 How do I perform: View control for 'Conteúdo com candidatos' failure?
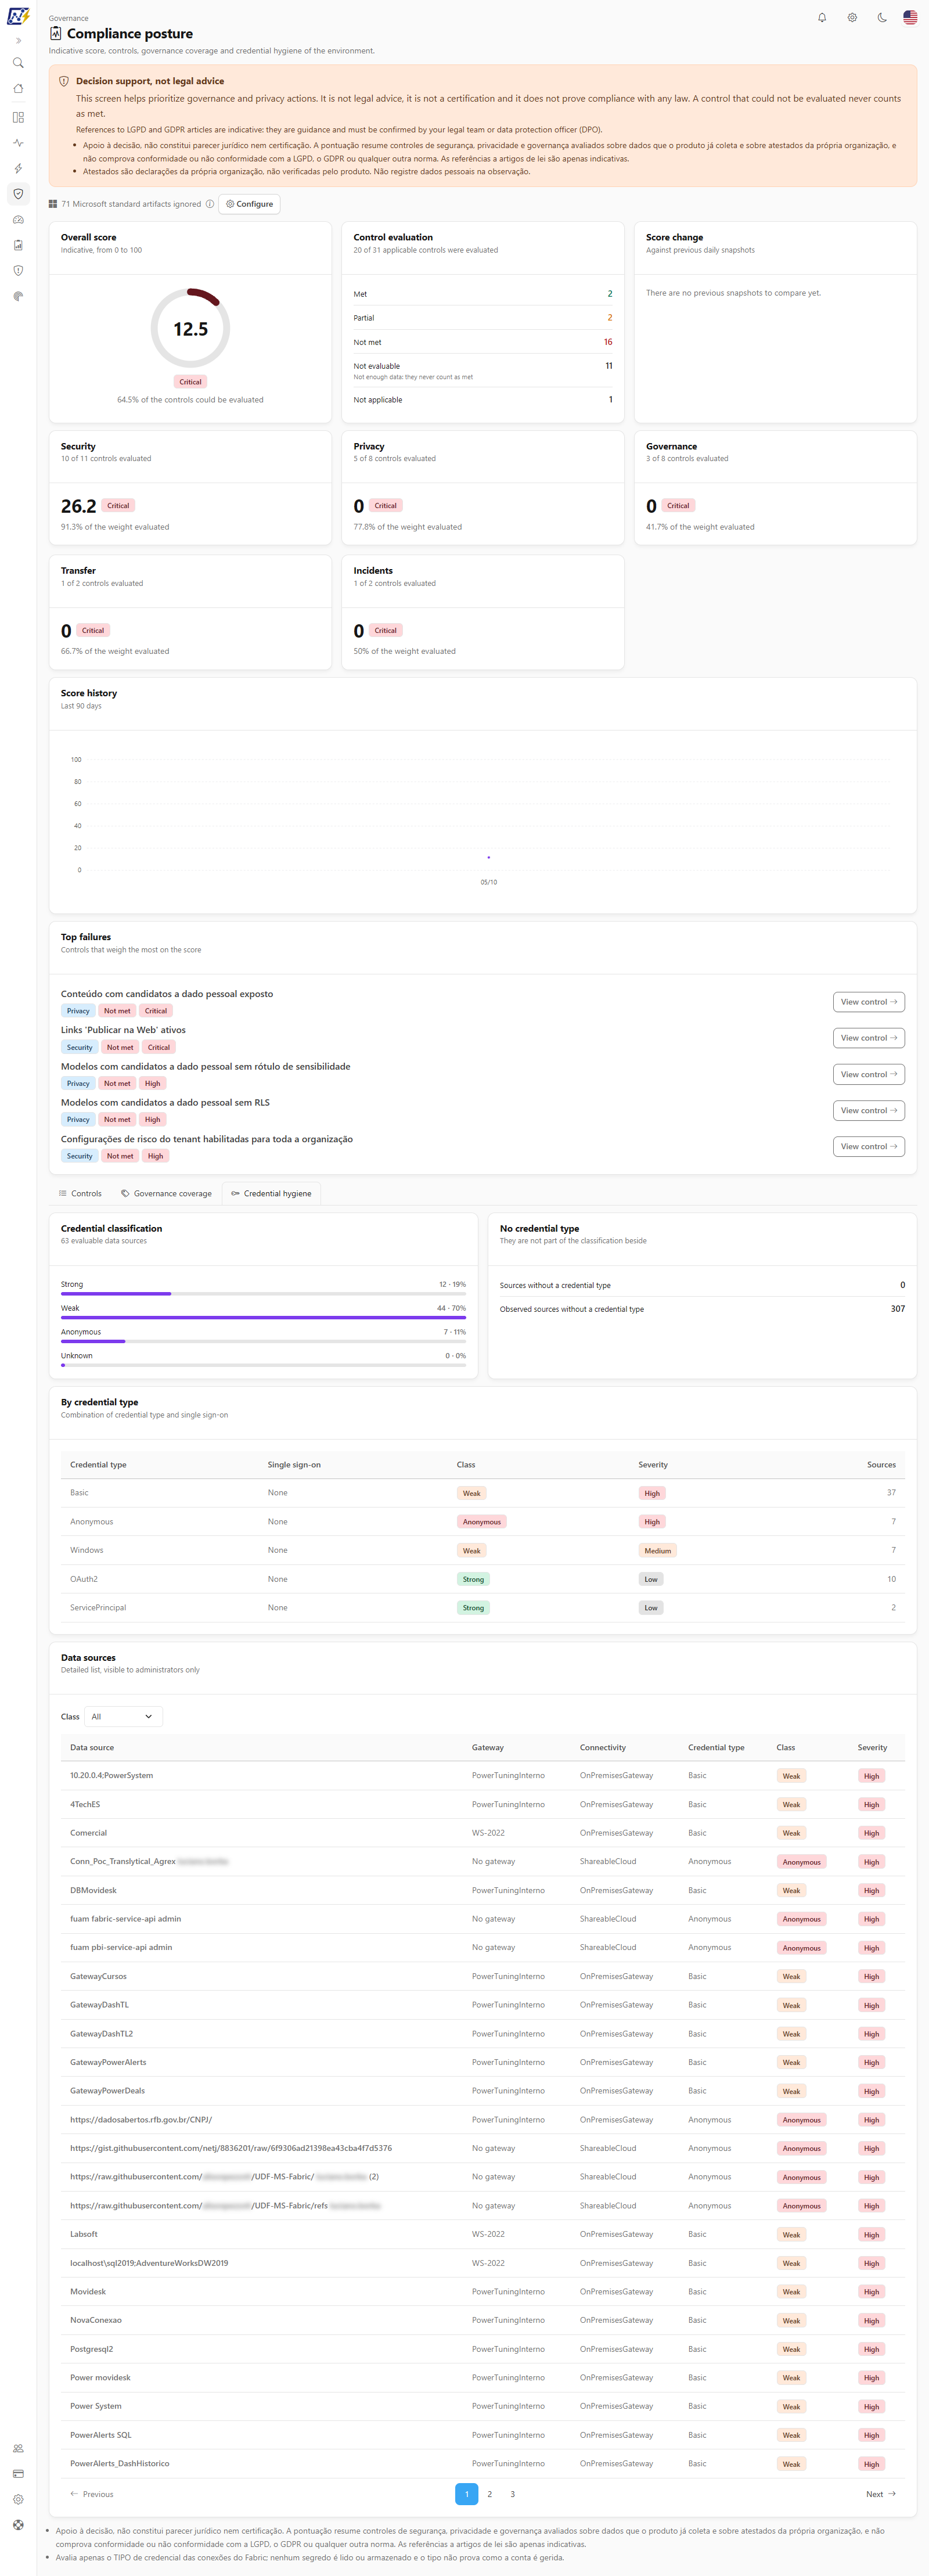[868, 1002]
